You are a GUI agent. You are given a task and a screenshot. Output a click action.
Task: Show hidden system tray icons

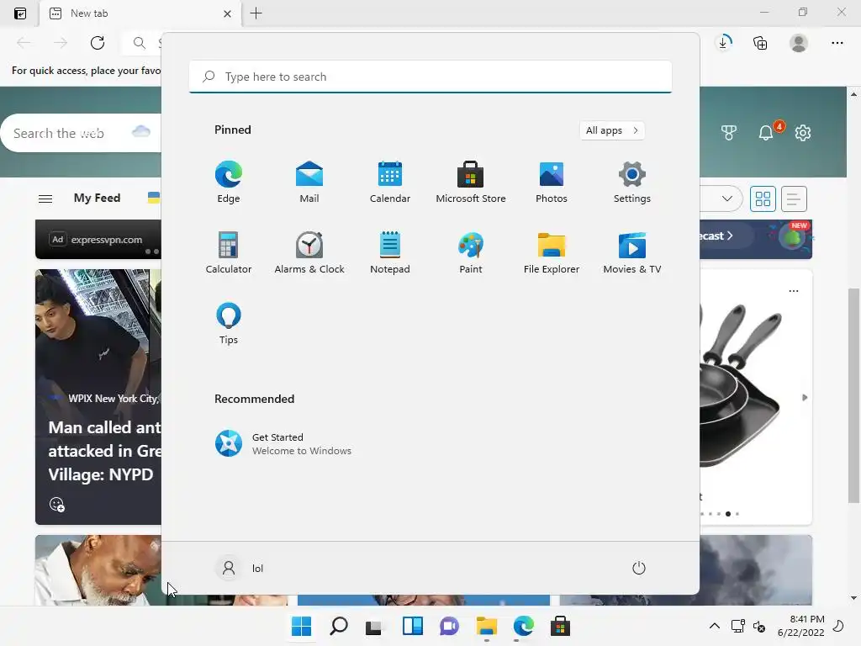pos(715,626)
